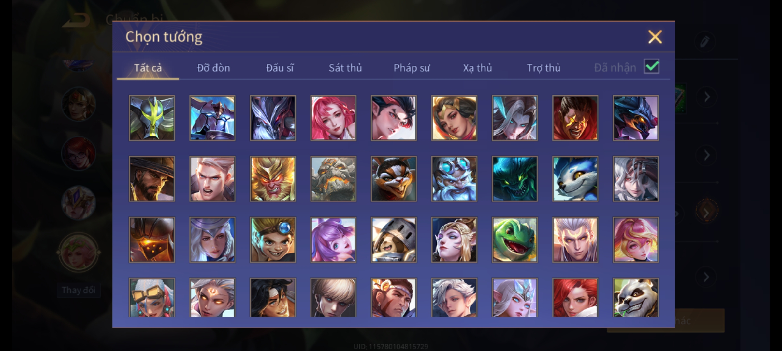Select the dark green monster hero portrait
This screenshot has width=782, height=351.
[x=514, y=179]
